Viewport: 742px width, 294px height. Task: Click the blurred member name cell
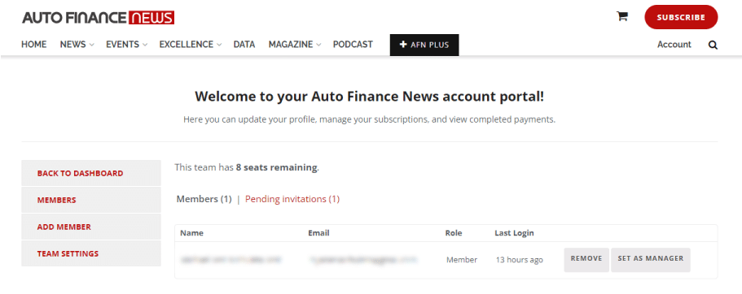[231, 260]
